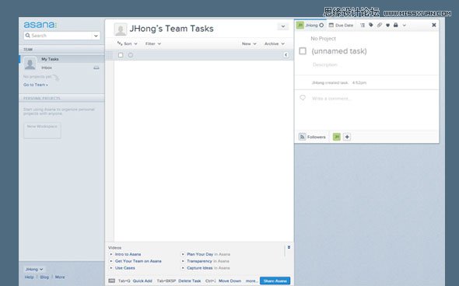This screenshot has width=459, height=286.
Task: Click the lock privacy icon
Action: (396, 25)
